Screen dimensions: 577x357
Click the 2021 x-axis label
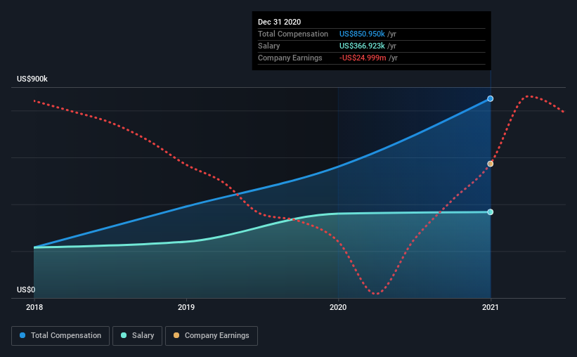coord(490,307)
